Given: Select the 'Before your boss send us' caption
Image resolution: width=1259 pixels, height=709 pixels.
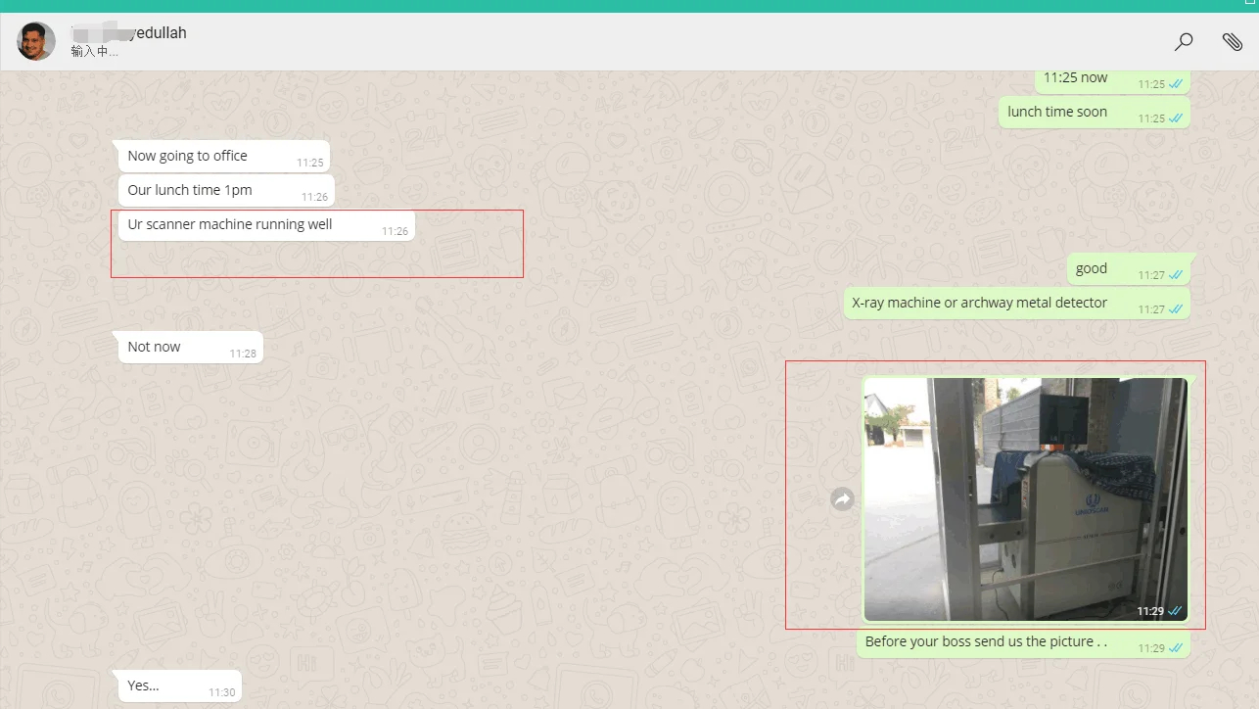Looking at the screenshot, I should (986, 641).
